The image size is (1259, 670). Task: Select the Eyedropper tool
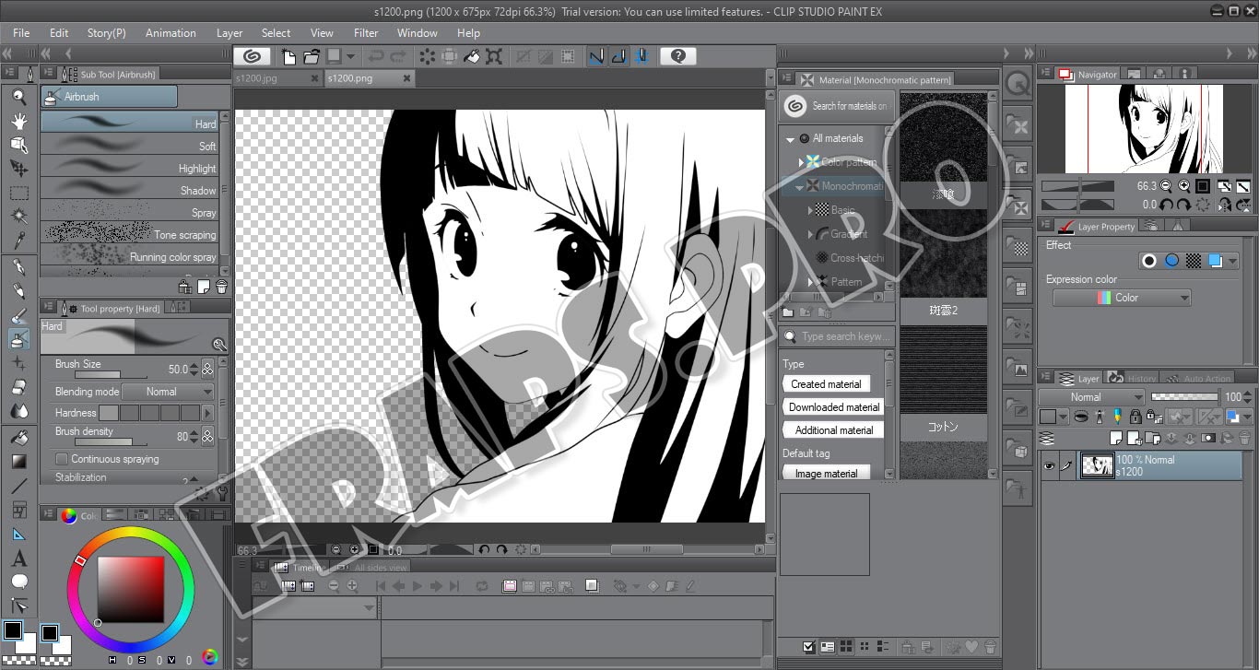[18, 241]
